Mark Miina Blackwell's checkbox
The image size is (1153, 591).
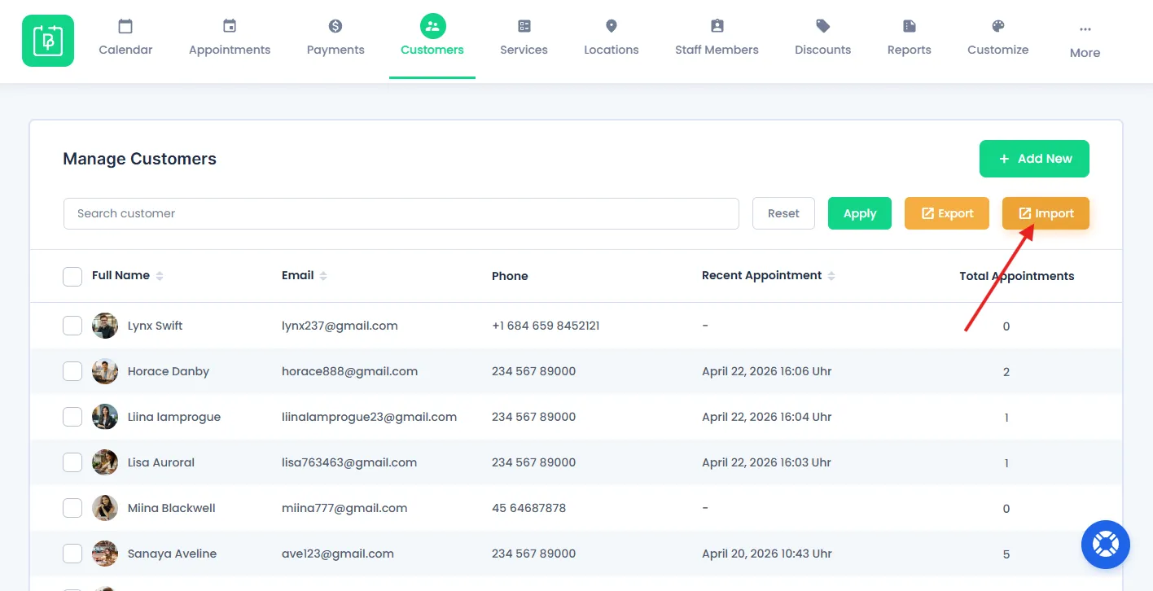pos(72,508)
